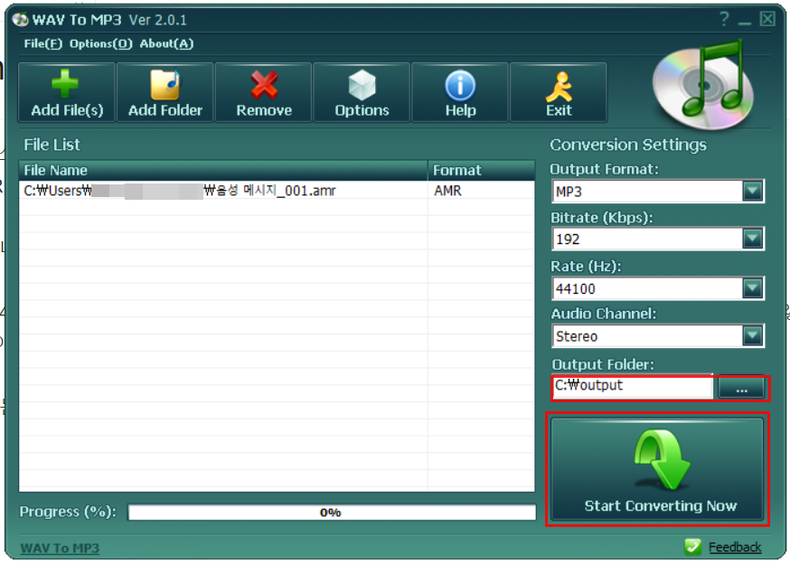This screenshot has height=564, width=790.
Task: Click the Add File(s) toolbar button
Action: [x=67, y=93]
